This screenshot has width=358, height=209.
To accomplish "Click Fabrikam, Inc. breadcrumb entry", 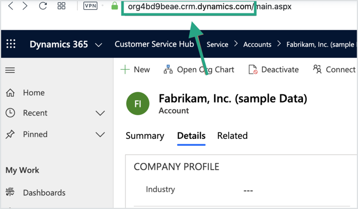I will pyautogui.click(x=321, y=44).
